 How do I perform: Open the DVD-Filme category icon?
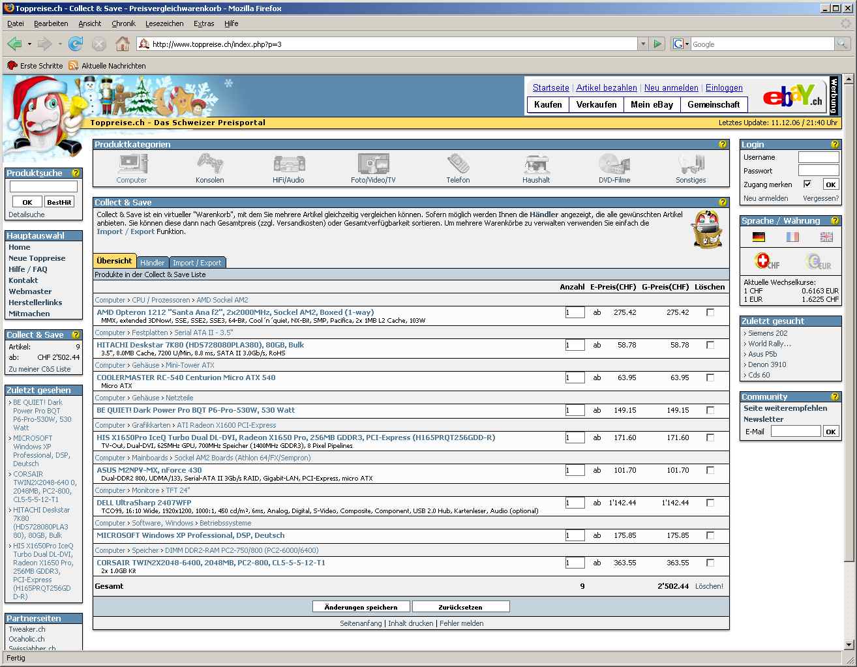coord(614,164)
